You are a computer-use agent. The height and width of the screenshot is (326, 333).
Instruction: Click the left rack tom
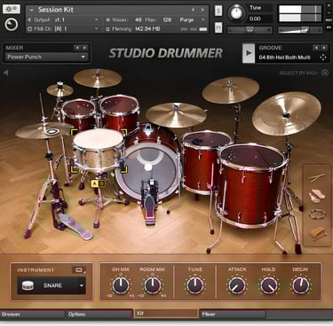[x=78, y=113]
